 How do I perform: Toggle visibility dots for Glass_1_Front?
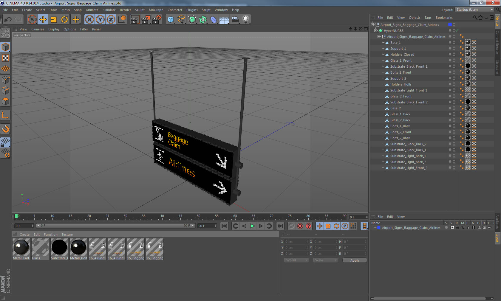[x=454, y=60]
